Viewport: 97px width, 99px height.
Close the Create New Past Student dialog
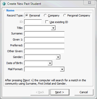pos(89,3)
